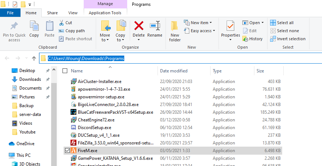Open Recent locations dropdown arrow
322x166 pixels.
(26, 59)
